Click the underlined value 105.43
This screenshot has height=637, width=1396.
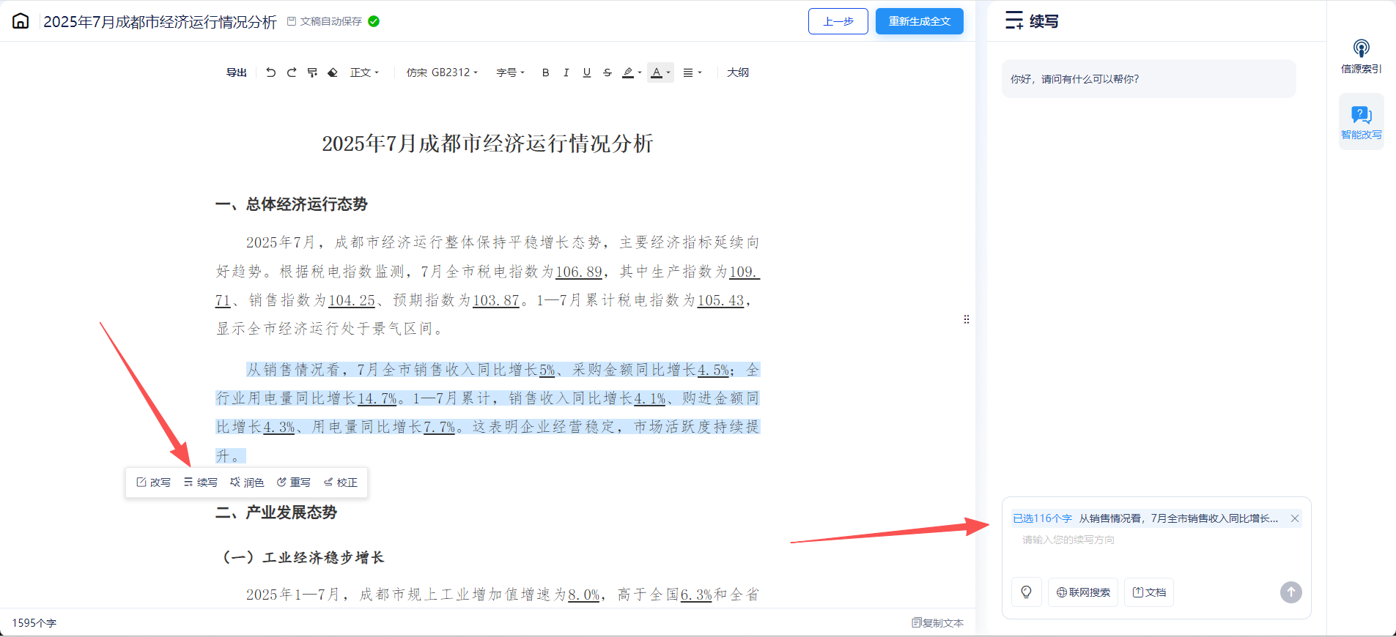tap(720, 300)
